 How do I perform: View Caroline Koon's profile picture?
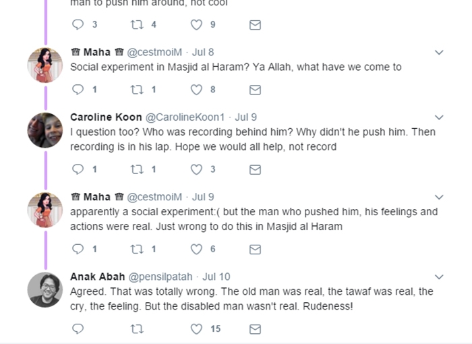tap(45, 130)
